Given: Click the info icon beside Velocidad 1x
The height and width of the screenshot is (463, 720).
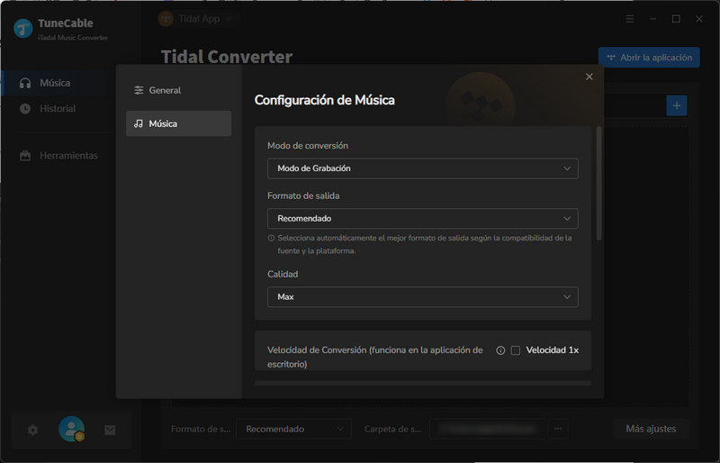Looking at the screenshot, I should pos(500,350).
